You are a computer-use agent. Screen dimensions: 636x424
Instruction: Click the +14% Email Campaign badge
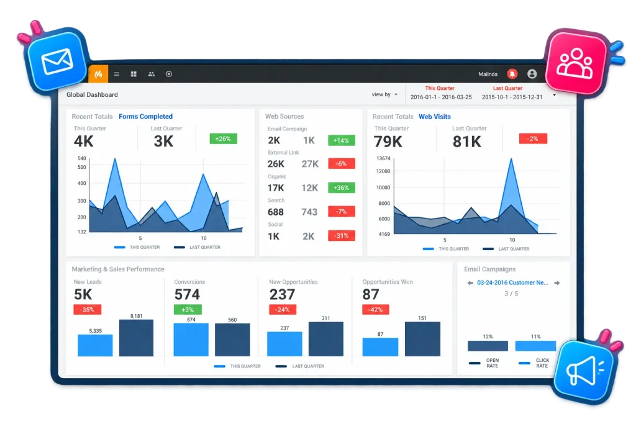341,140
